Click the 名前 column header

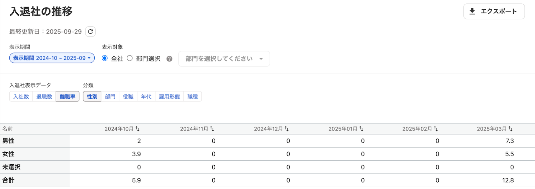click(7, 129)
